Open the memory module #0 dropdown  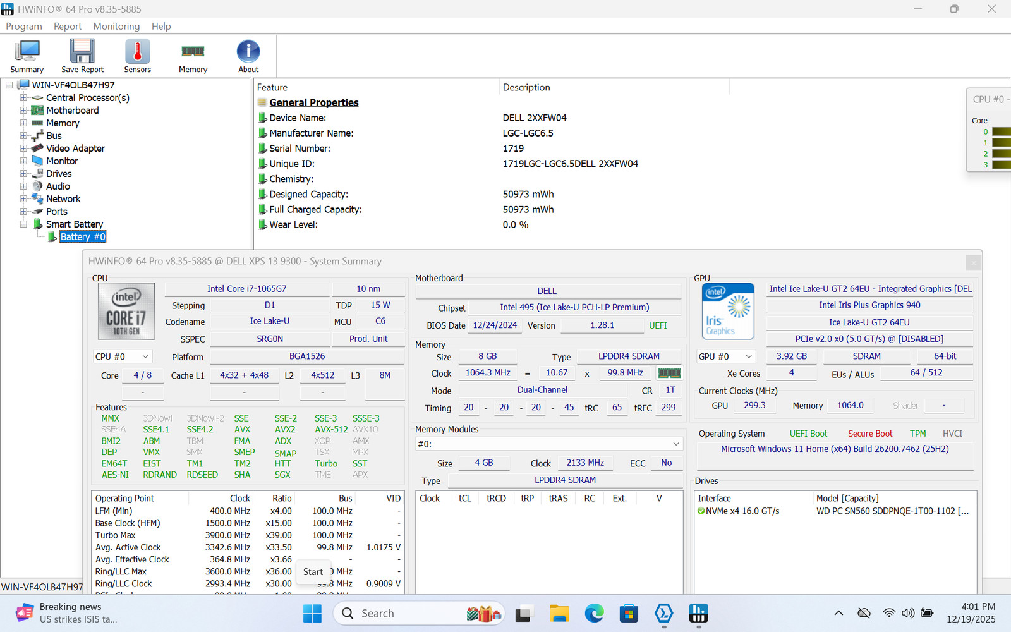tap(549, 444)
